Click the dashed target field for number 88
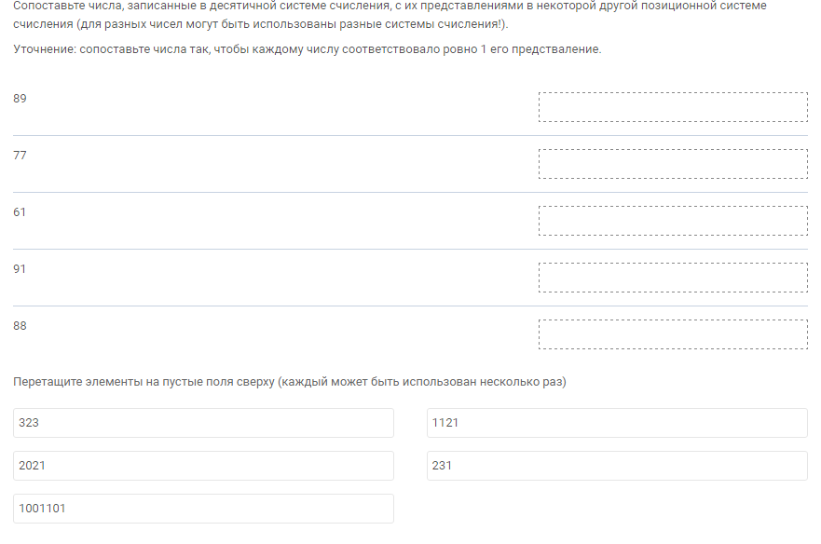This screenshot has height=544, width=821. pyautogui.click(x=673, y=334)
